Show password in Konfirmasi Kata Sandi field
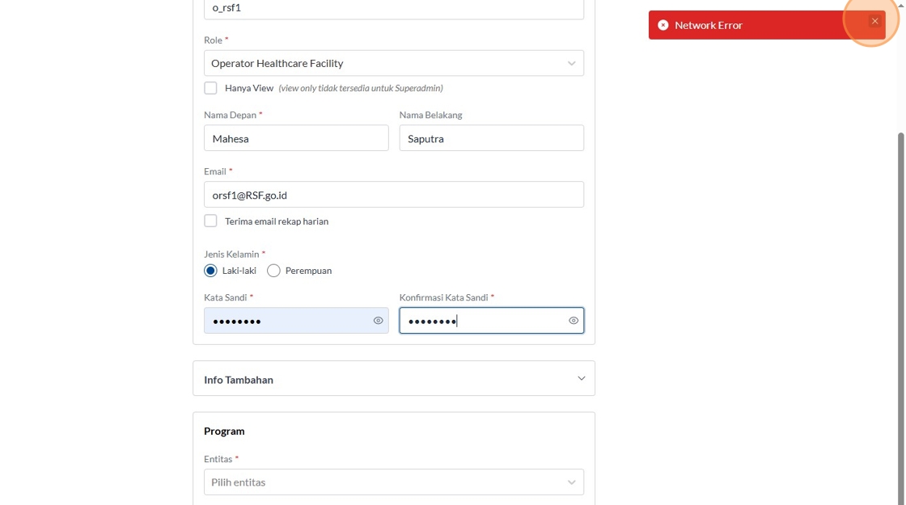The height and width of the screenshot is (505, 906). 574,320
